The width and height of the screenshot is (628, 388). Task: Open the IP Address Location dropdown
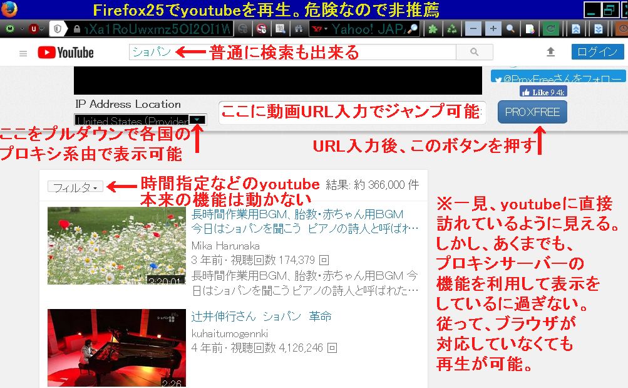pyautogui.click(x=140, y=120)
